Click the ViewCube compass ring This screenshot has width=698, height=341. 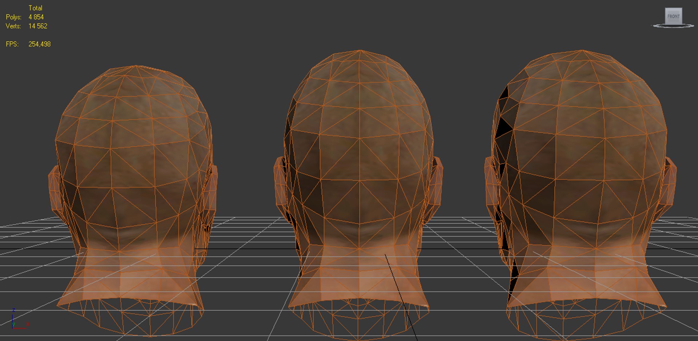[673, 26]
